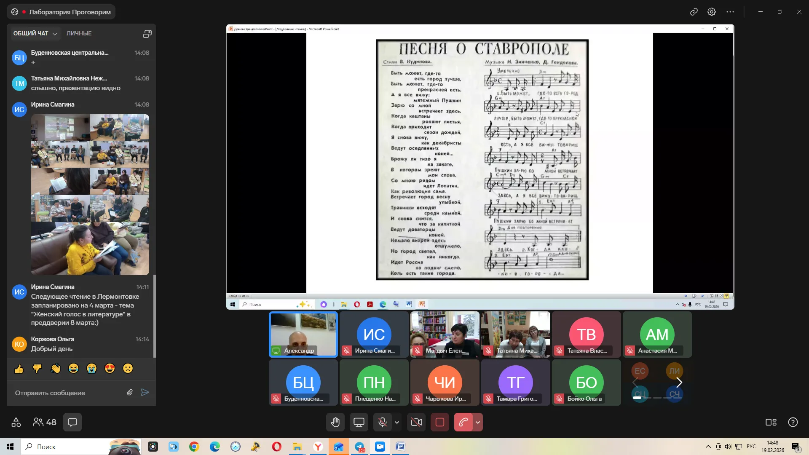This screenshot has width=809, height=455.
Task: Open Google Chrome from the taskbar
Action: coord(194,447)
